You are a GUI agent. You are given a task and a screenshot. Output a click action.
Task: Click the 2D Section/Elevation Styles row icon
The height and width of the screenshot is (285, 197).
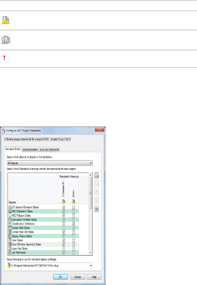[x=10, y=207]
